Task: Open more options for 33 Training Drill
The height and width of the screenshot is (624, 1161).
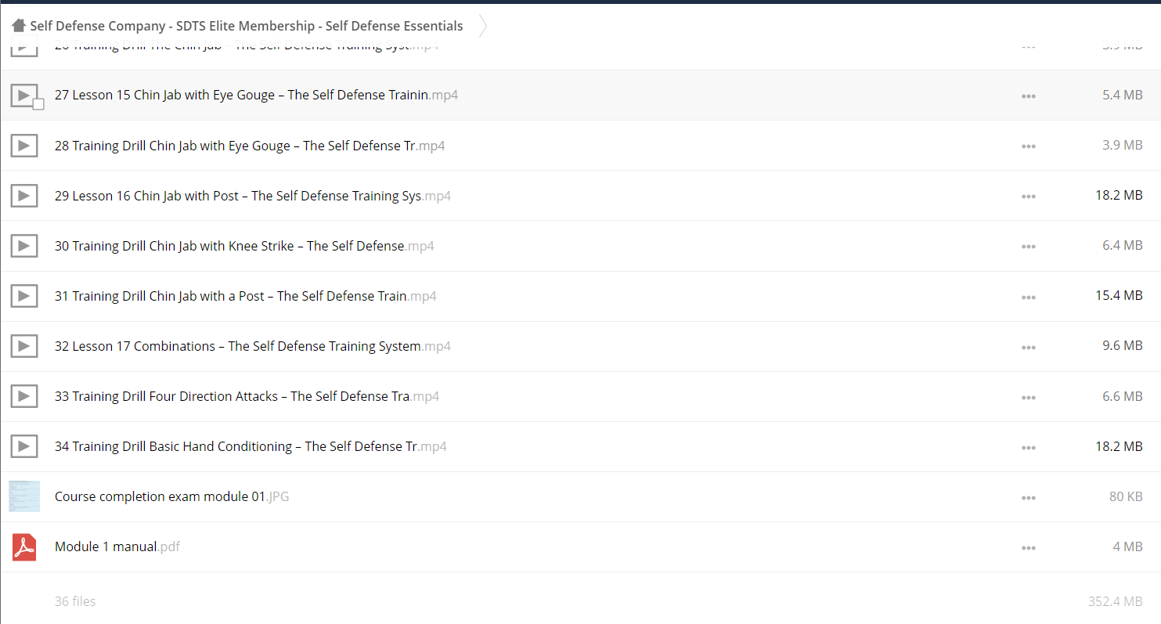Action: click(x=1029, y=397)
